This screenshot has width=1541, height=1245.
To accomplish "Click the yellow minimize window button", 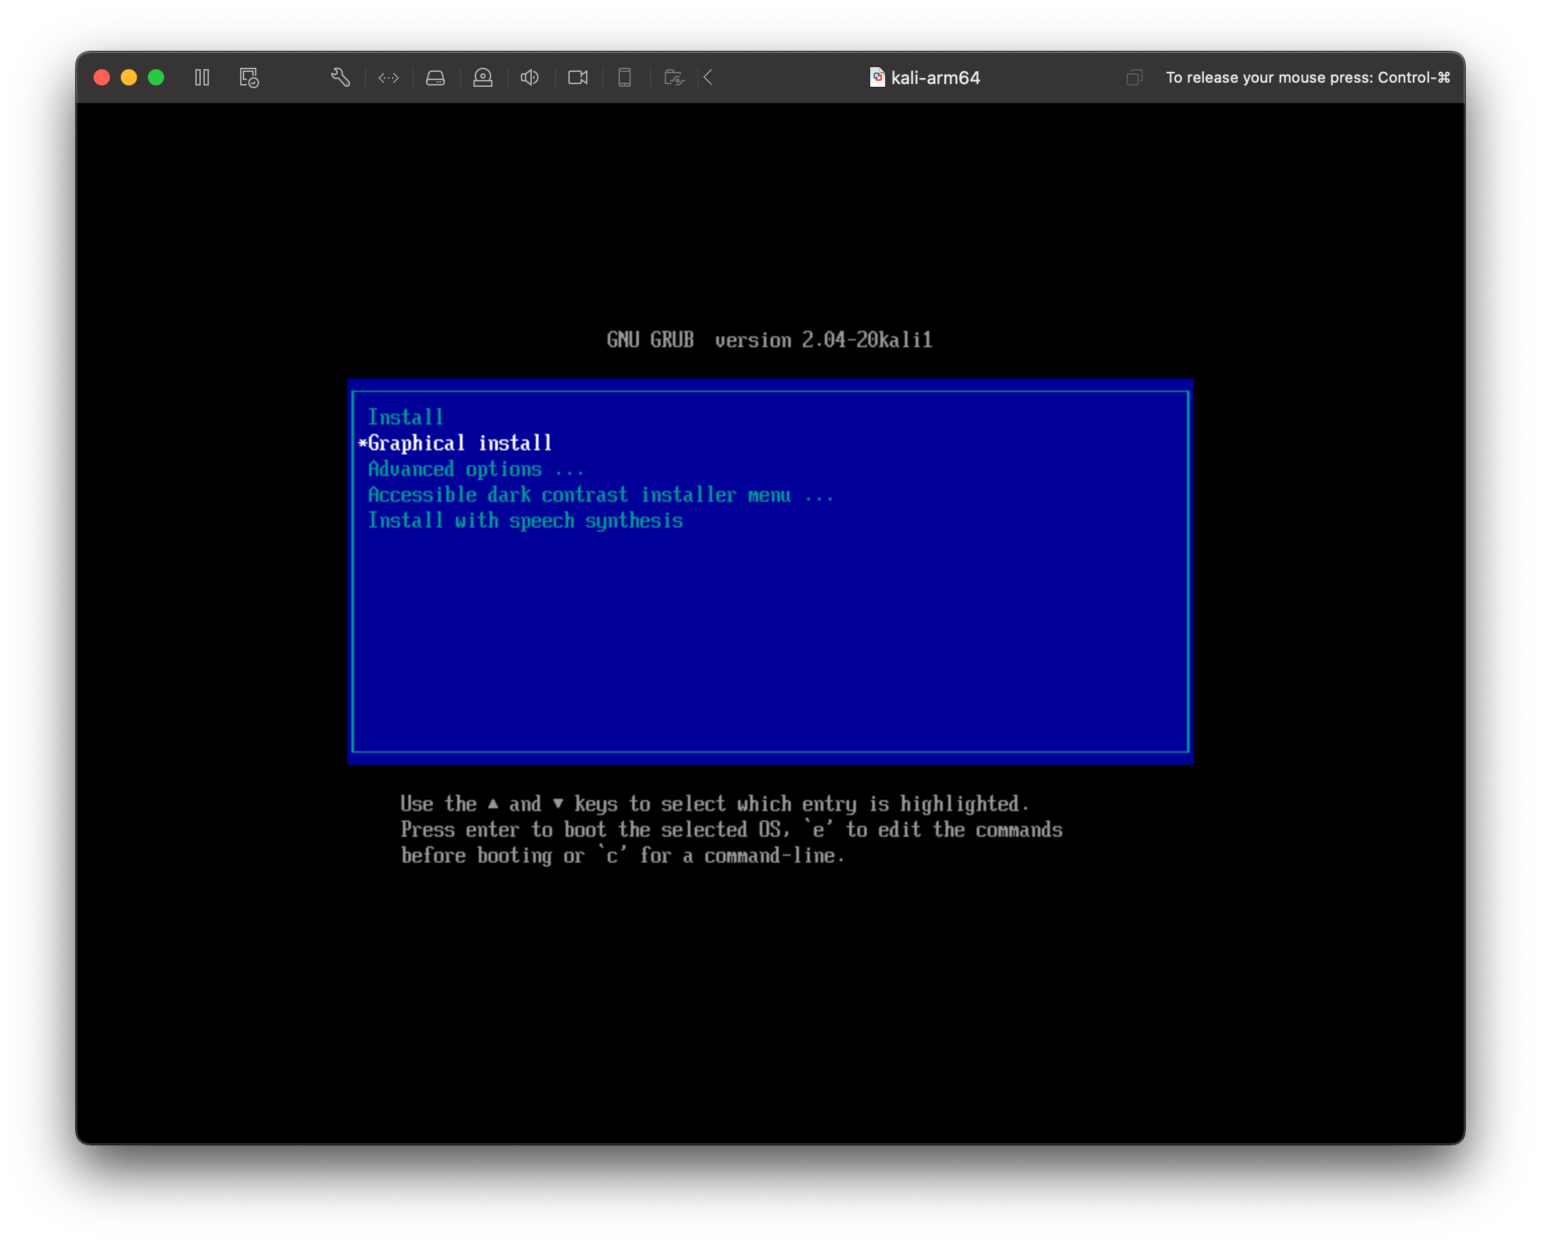I will 129,77.
